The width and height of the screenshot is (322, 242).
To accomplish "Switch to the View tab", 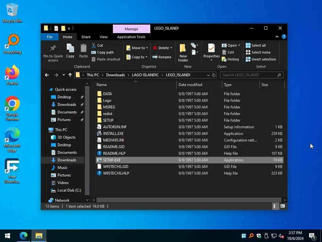I will [103, 37].
